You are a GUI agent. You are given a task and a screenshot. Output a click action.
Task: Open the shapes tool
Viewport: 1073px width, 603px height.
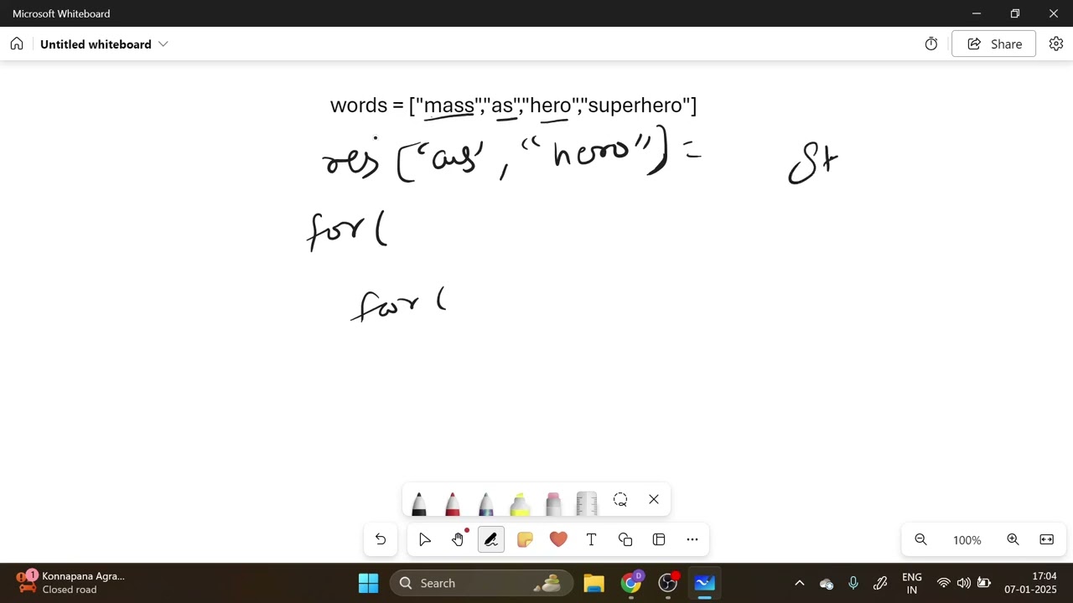pos(625,540)
